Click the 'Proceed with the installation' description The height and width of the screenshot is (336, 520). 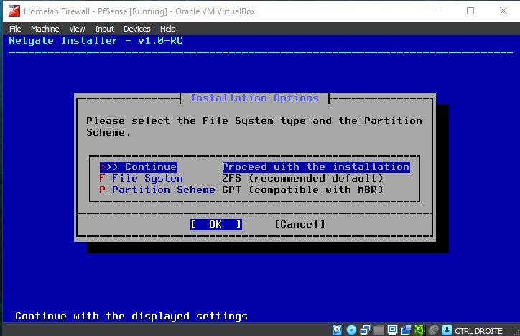(x=316, y=167)
